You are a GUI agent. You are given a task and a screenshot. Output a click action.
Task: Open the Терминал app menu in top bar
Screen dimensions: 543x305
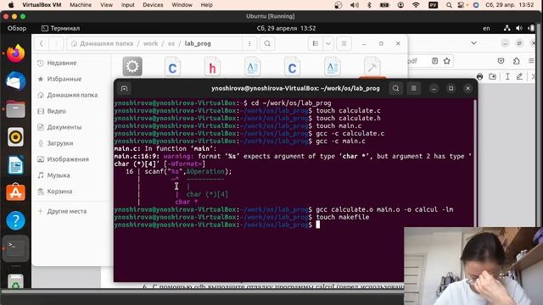[x=60, y=28]
